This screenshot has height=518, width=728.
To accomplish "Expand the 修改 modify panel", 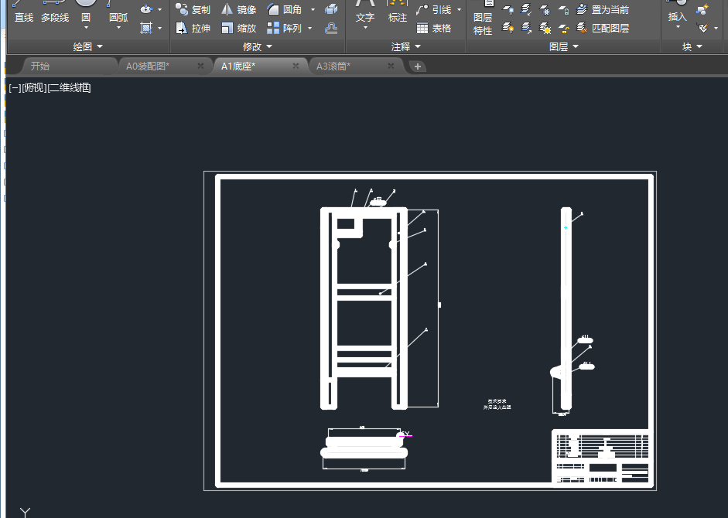I will tap(258, 46).
